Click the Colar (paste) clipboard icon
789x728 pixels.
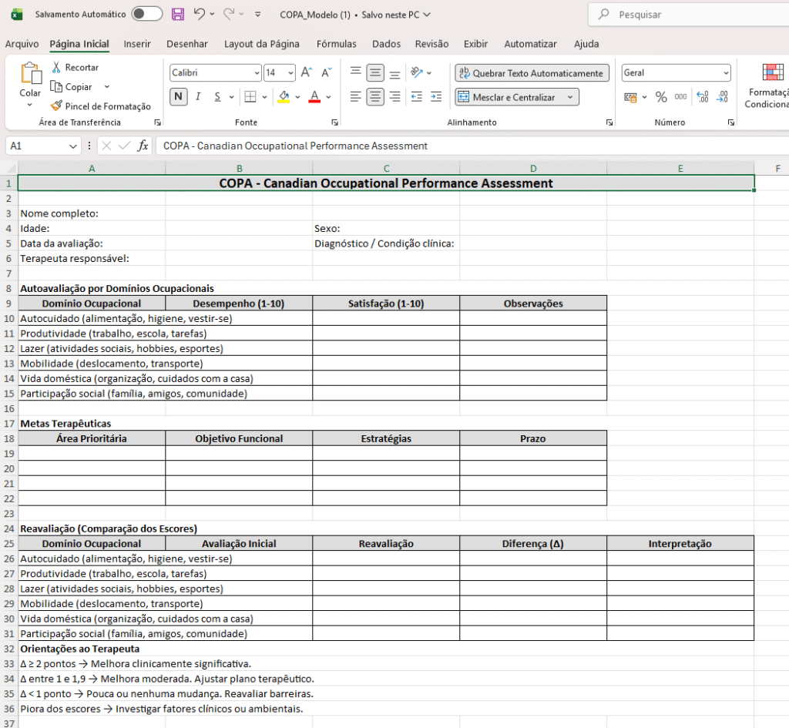pos(31,73)
